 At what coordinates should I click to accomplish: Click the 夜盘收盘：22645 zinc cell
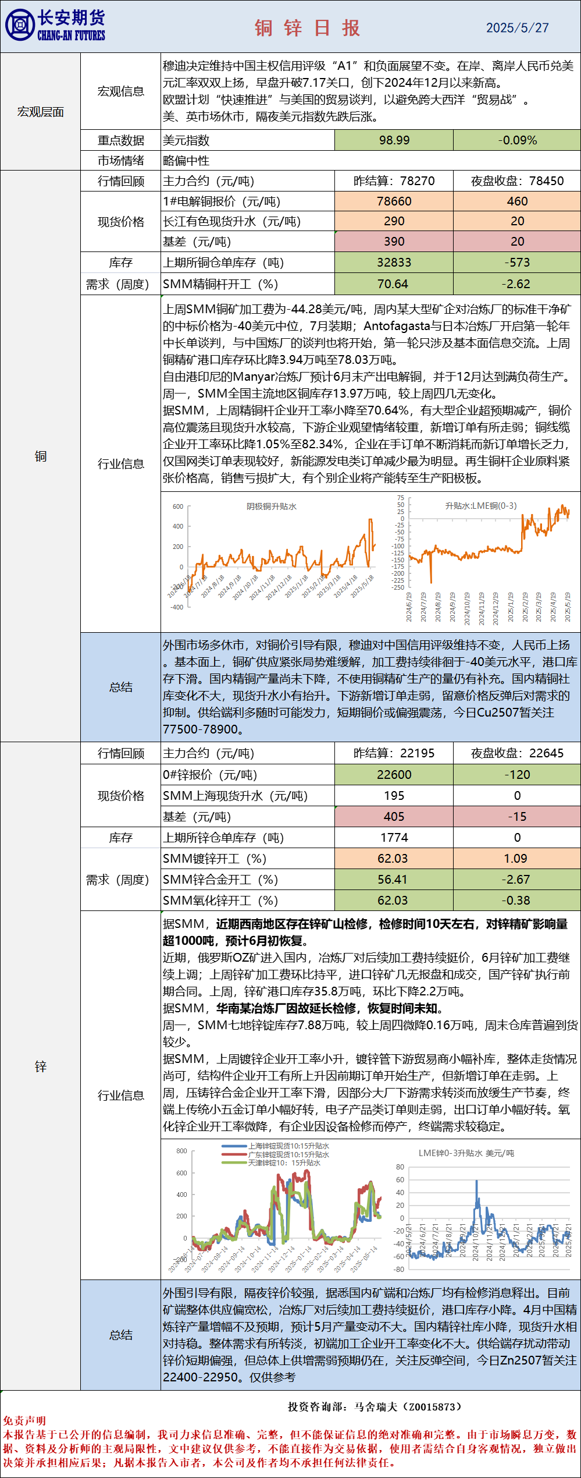click(517, 753)
